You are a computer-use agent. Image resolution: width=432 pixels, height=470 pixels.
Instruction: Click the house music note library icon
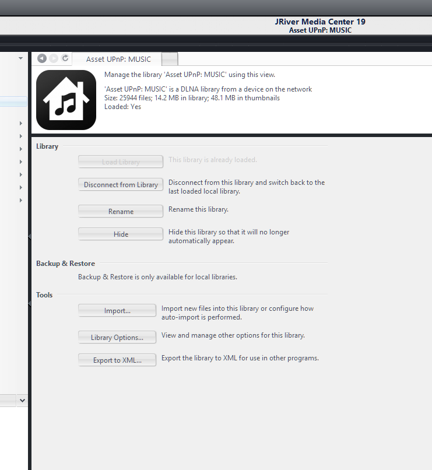pos(66,100)
